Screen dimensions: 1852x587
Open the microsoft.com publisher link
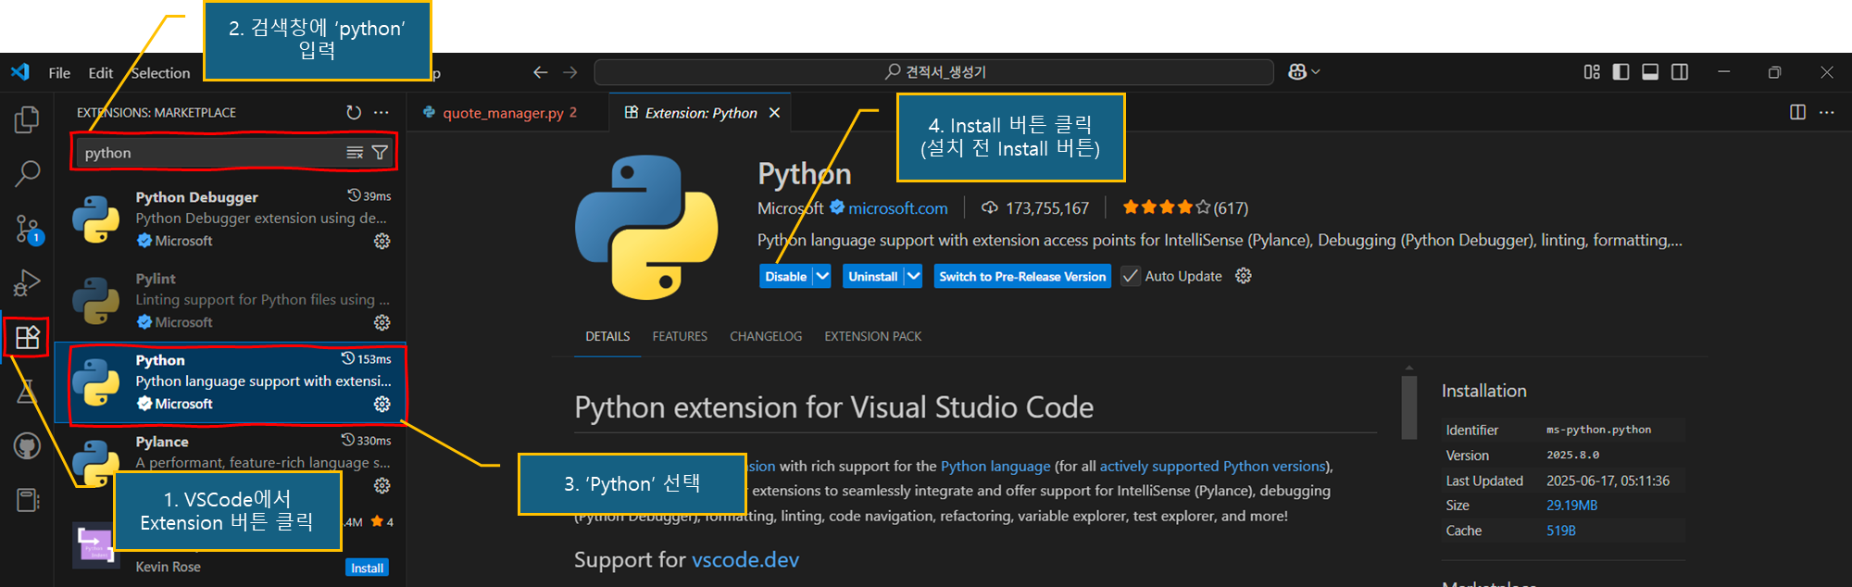pyautogui.click(x=898, y=208)
